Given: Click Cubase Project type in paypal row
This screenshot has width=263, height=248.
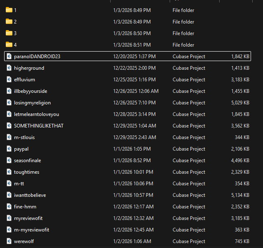Looking at the screenshot, I should [x=189, y=149].
